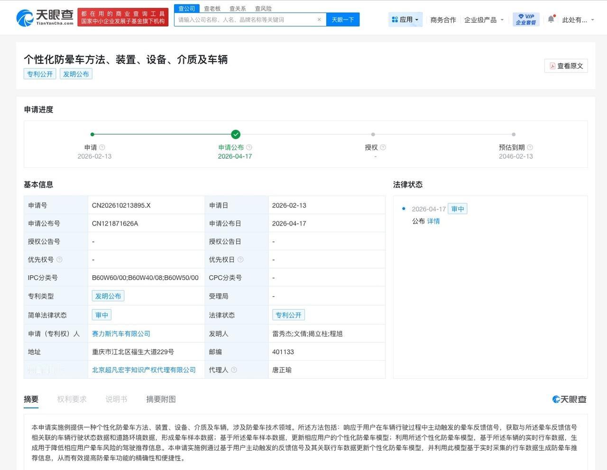The height and width of the screenshot is (470, 607).
Task: Open the VIP企业套餐 badge
Action: click(x=525, y=19)
